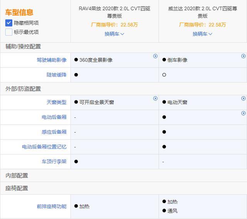Uncheck the 隐藏相同项 checkbox
Viewport: 247px width, 219px height.
8,23
